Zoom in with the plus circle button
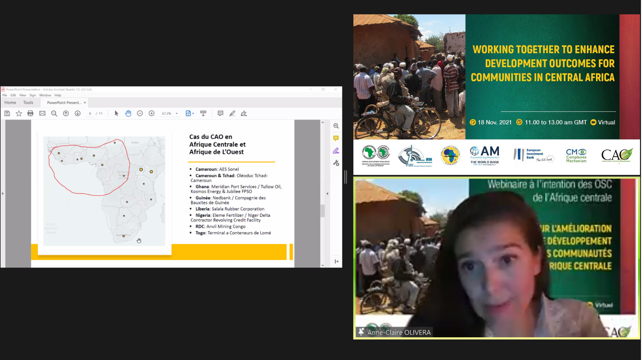642x360 pixels. (152, 114)
